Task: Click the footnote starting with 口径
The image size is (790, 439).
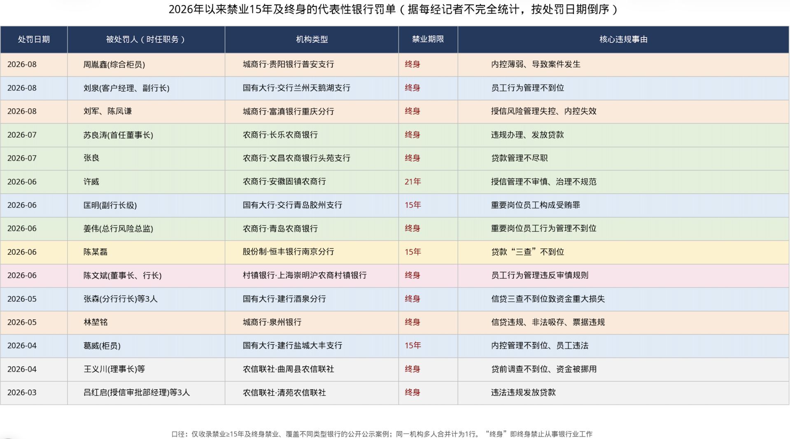Action: [382, 434]
